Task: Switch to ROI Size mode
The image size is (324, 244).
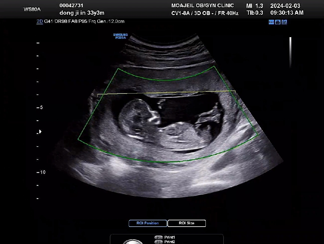Action: pyautogui.click(x=186, y=223)
